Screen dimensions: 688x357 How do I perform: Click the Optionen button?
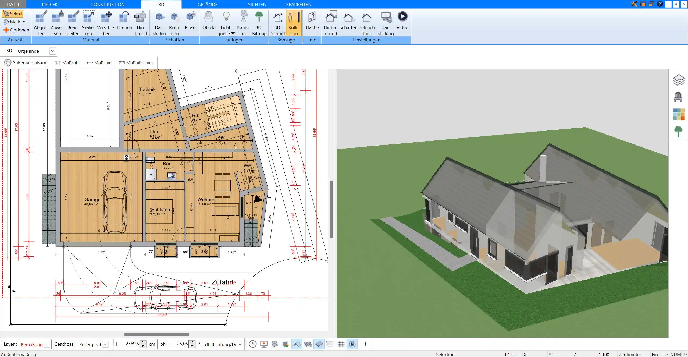(16, 30)
